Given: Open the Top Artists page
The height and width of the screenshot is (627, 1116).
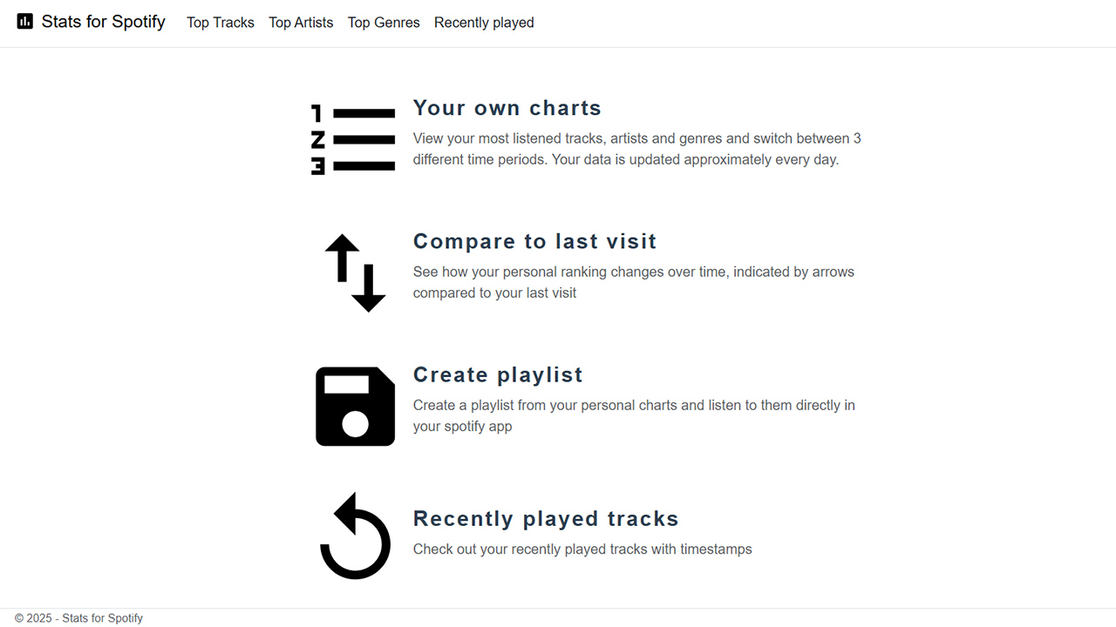Looking at the screenshot, I should 301,23.
